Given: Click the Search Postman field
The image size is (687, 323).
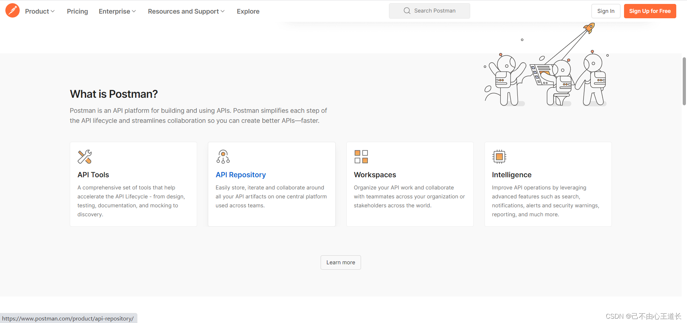Looking at the screenshot, I should pyautogui.click(x=429, y=11).
